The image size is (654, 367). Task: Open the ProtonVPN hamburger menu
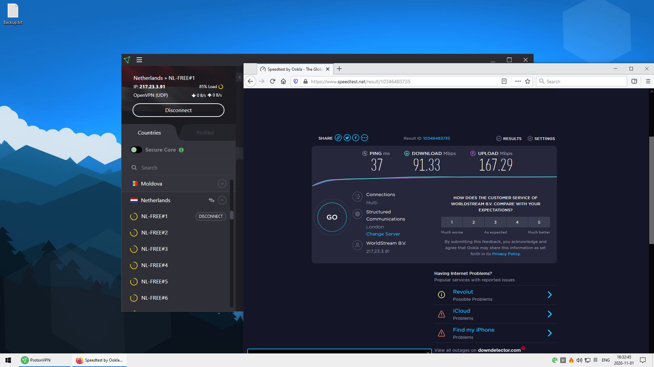[x=139, y=60]
